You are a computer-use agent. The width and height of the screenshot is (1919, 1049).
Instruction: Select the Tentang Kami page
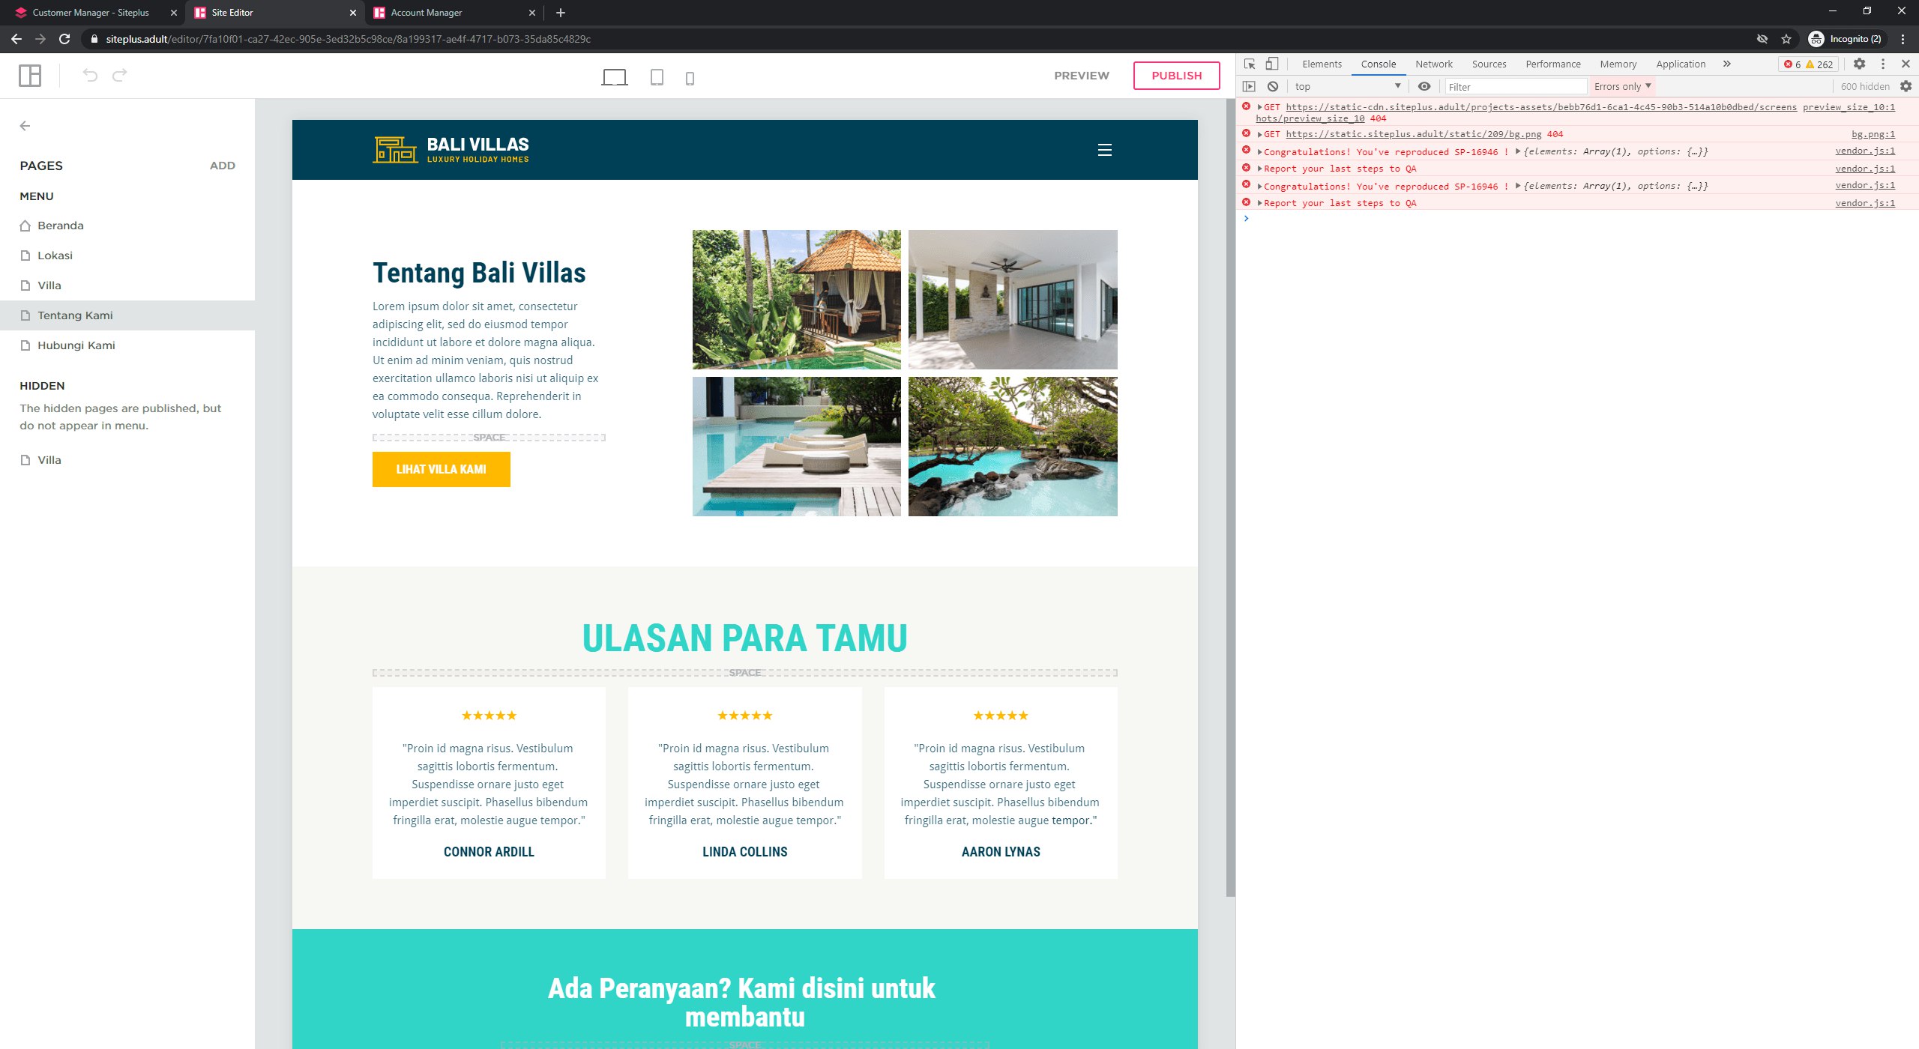click(127, 315)
